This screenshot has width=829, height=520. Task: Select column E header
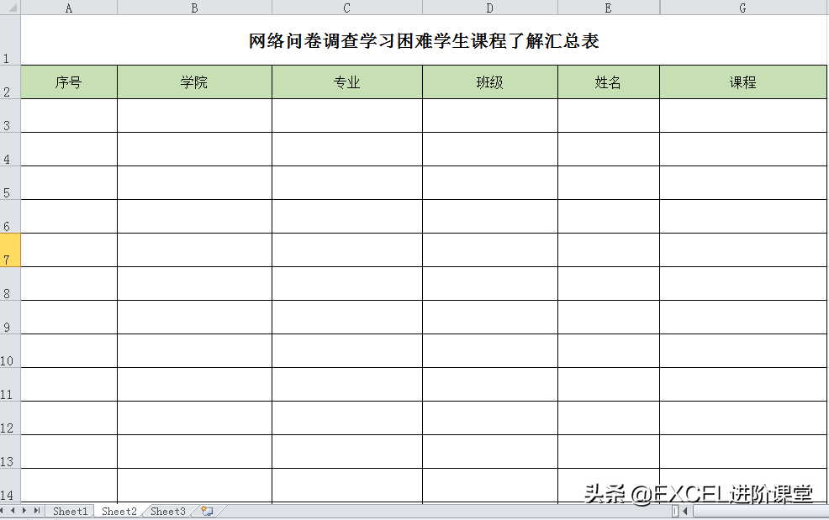point(609,8)
